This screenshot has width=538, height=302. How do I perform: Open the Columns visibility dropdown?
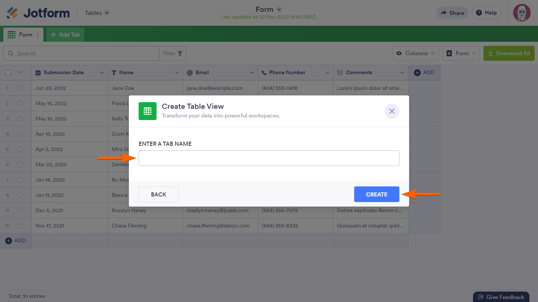click(x=415, y=53)
